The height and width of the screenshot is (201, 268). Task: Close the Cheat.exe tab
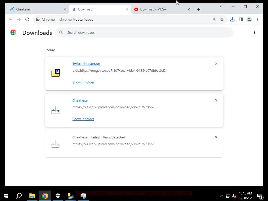pyautogui.click(x=65, y=9)
